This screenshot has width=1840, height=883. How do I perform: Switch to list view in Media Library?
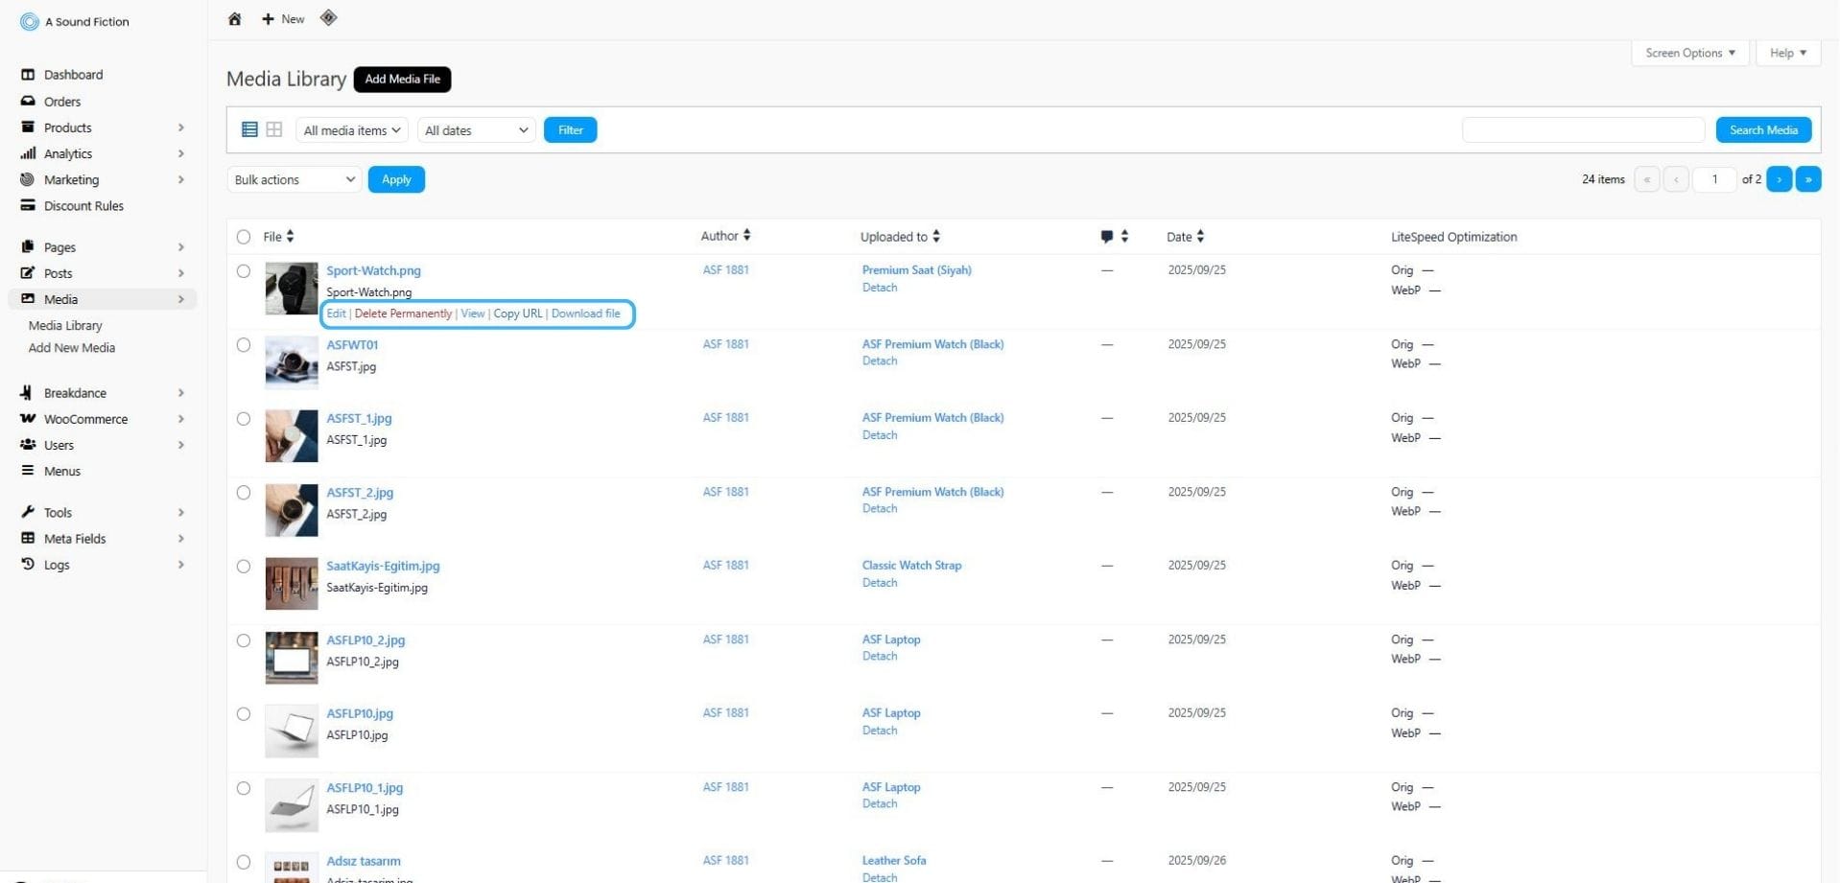(248, 128)
